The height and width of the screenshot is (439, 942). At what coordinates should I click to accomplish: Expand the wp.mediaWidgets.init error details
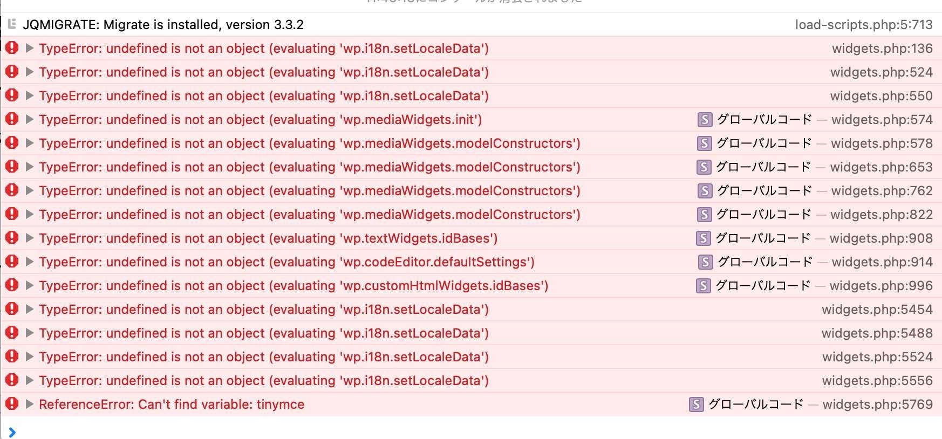30,119
